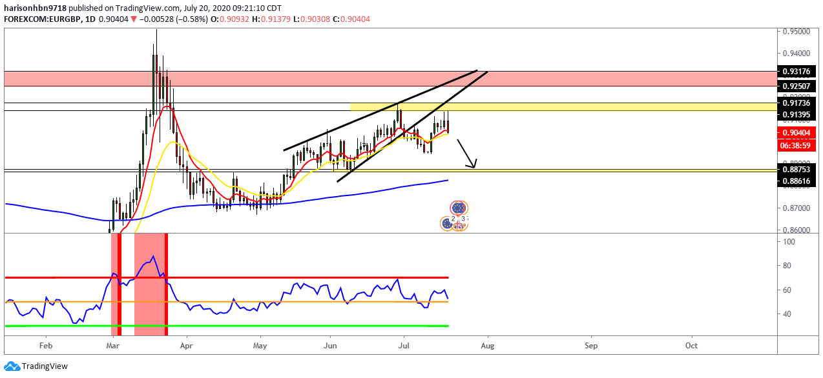Viewport: 823px width, 378px height.
Task: Click the FOREXCOM:EURGBP symbol name
Action: (43, 19)
